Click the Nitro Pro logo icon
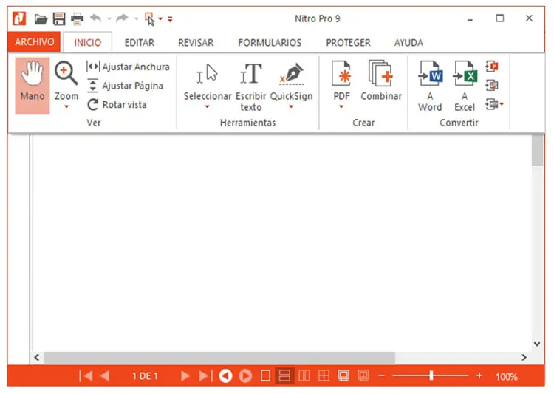554x394 pixels. [19, 18]
